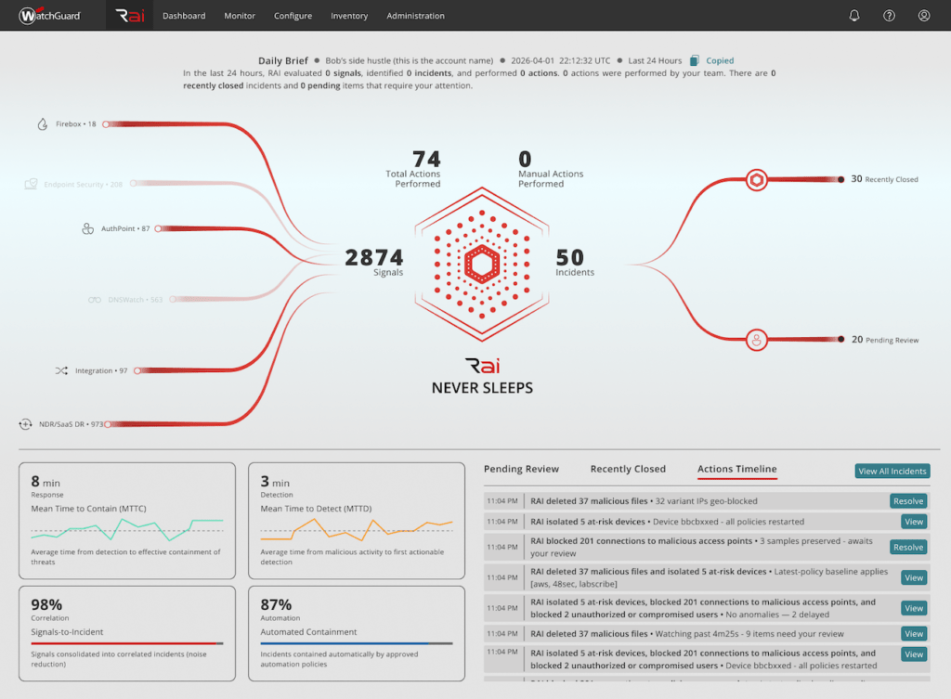Click the Pending Review person node icon
The height and width of the screenshot is (699, 951).
coord(756,340)
